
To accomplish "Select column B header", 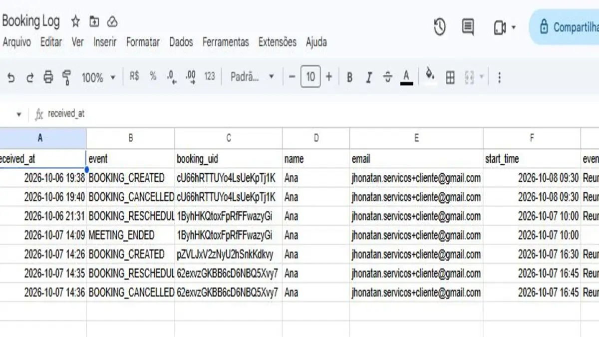I will (x=130, y=138).
